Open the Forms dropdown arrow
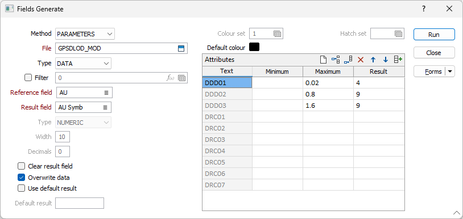This screenshot has height=219, width=463. (x=450, y=71)
